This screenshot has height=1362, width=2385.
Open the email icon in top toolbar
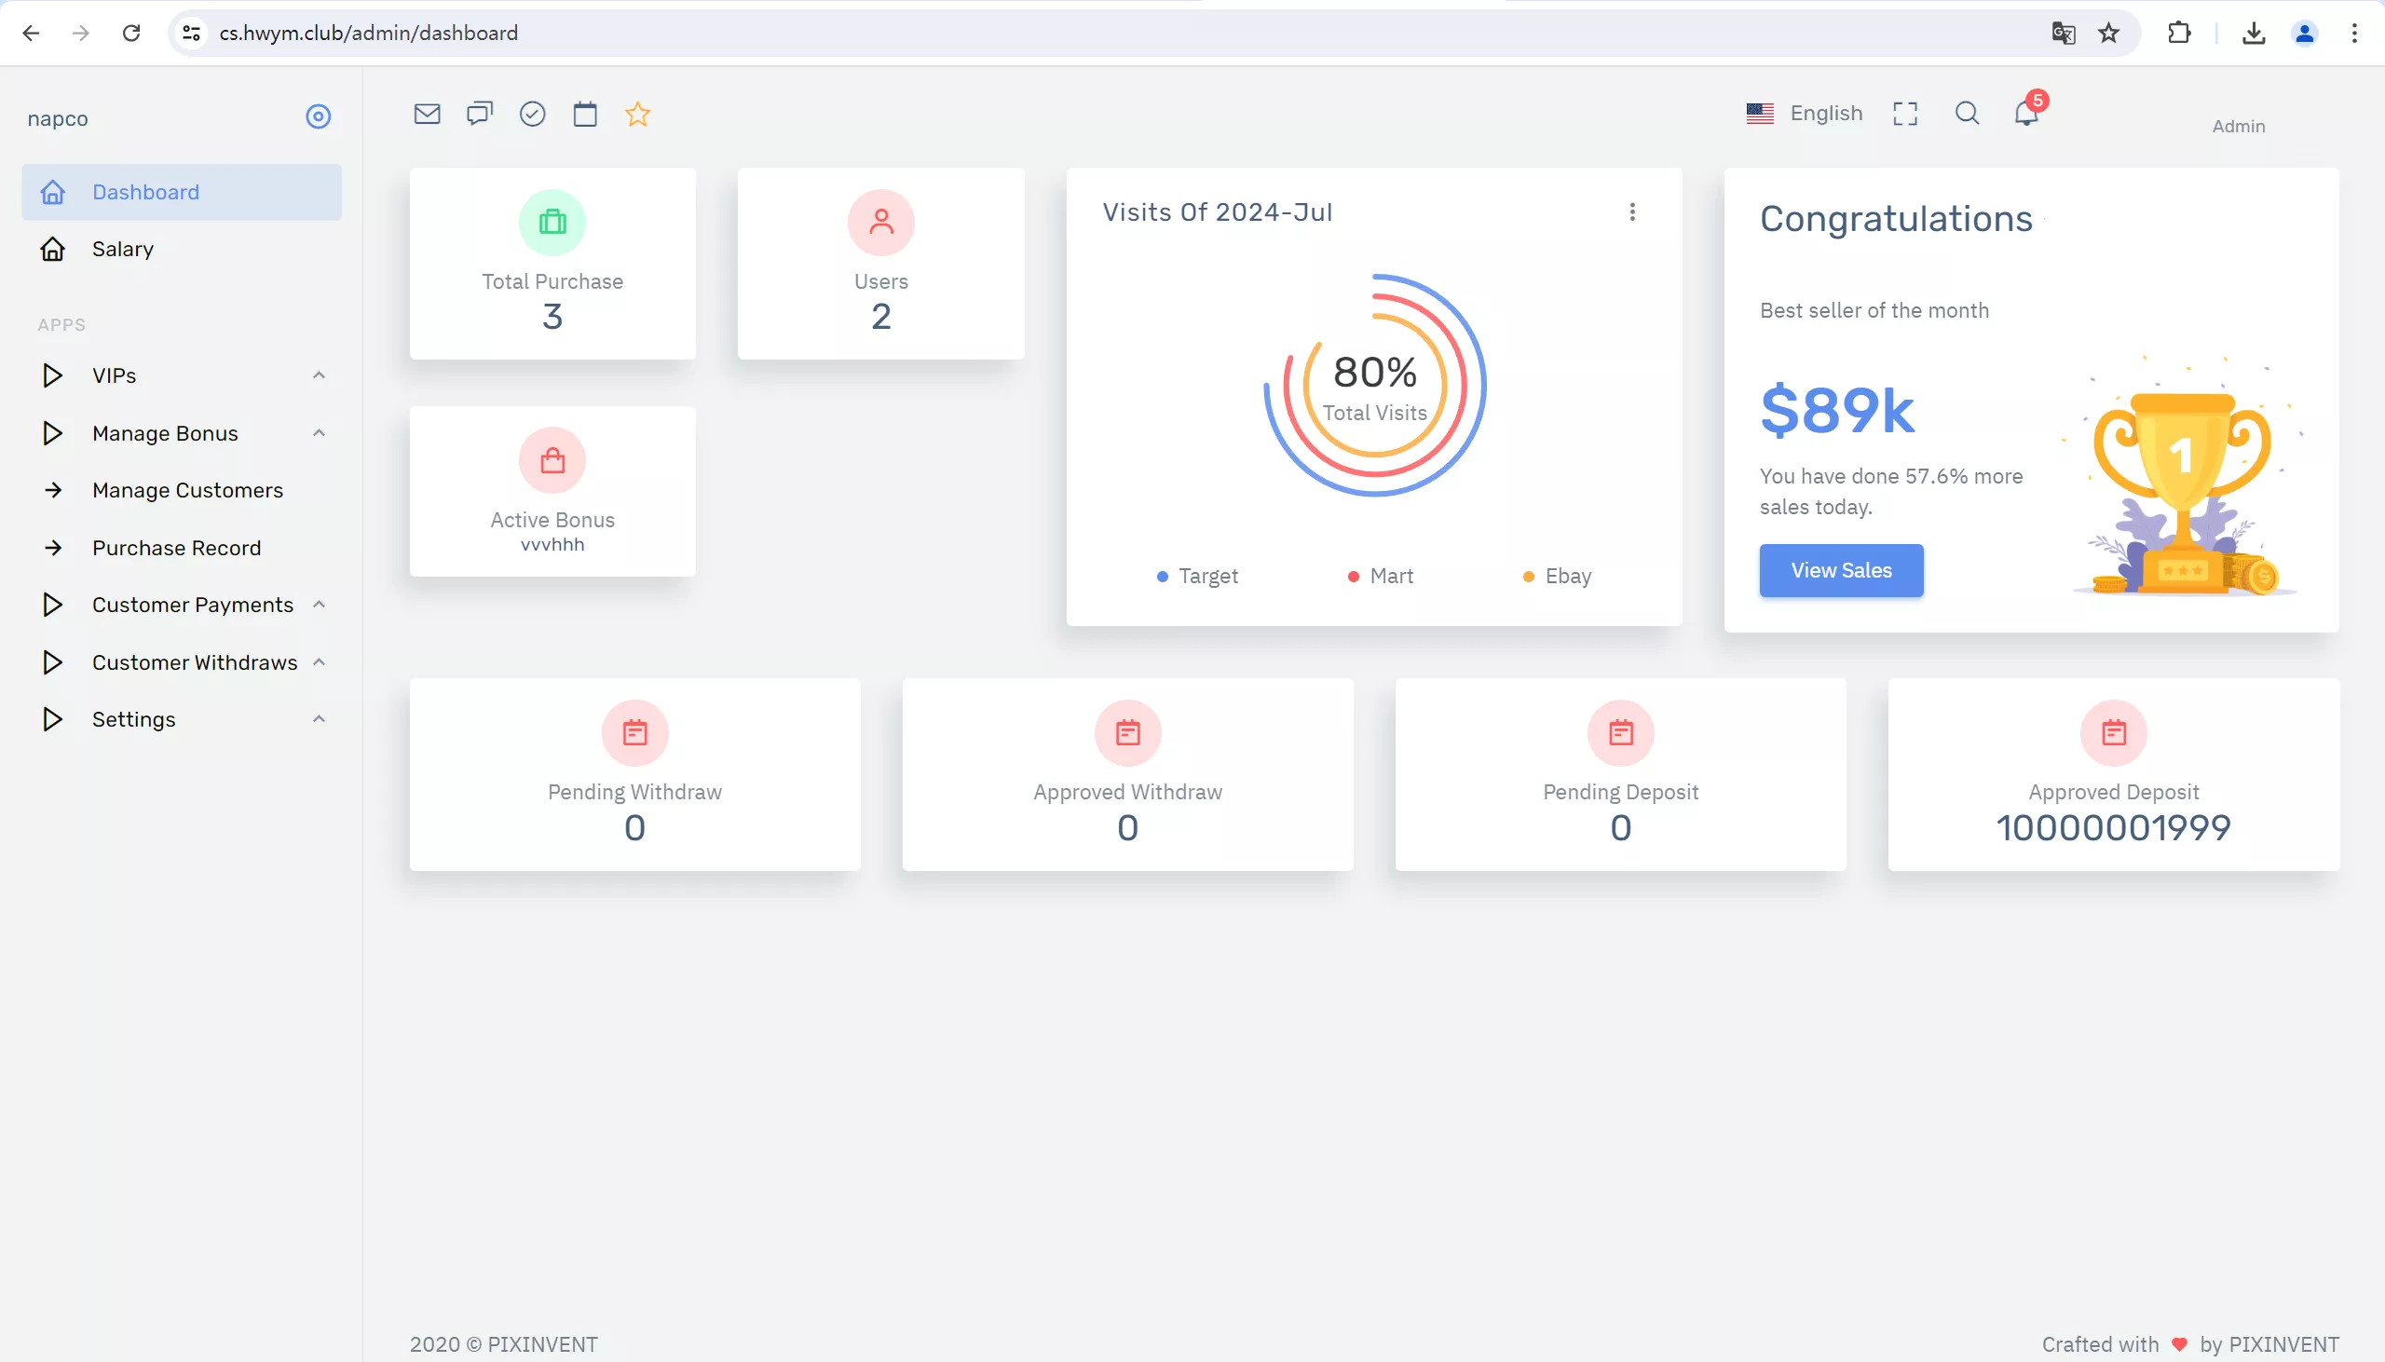(427, 115)
